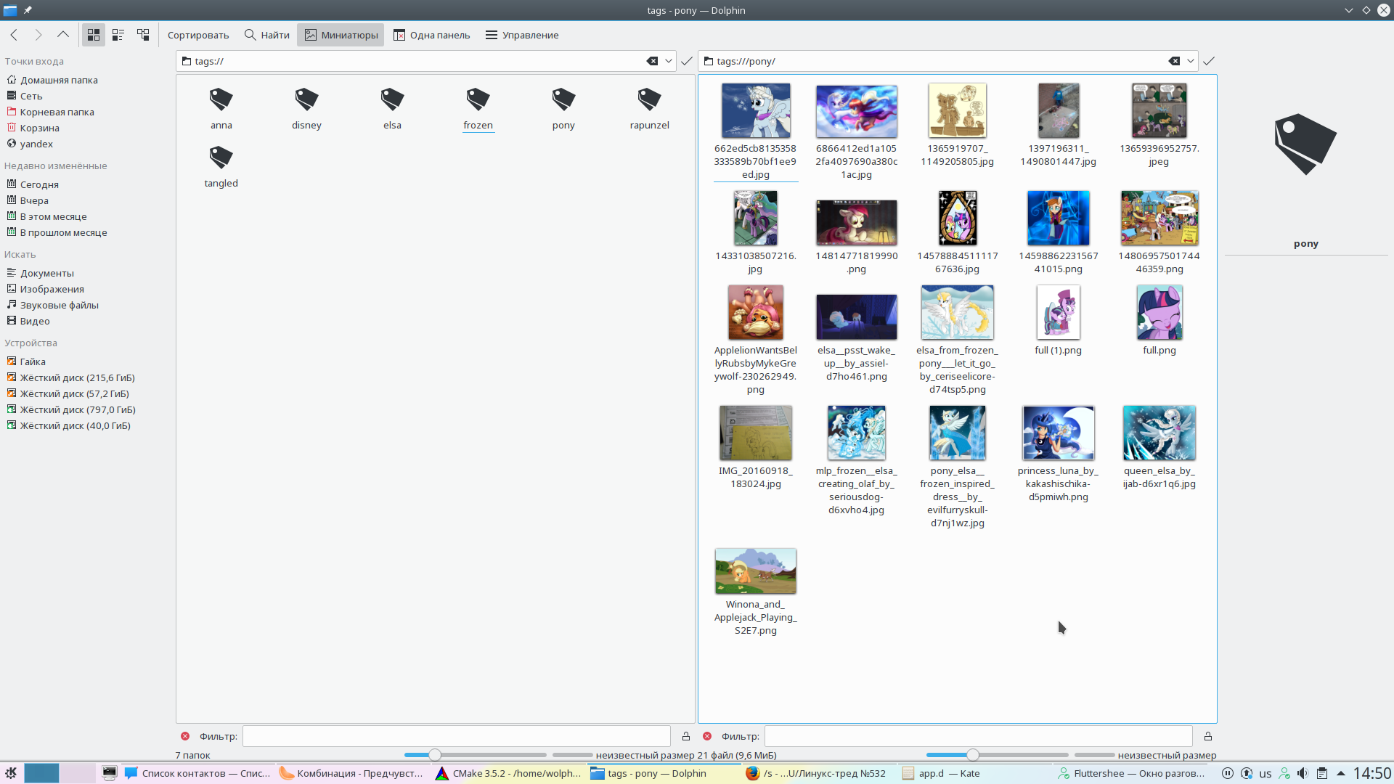Toggle the left filter lock button

coord(686,736)
